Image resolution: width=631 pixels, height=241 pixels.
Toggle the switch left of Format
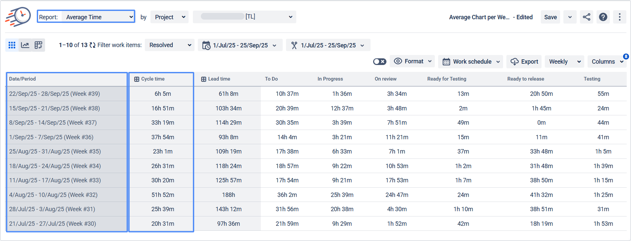[x=379, y=62]
